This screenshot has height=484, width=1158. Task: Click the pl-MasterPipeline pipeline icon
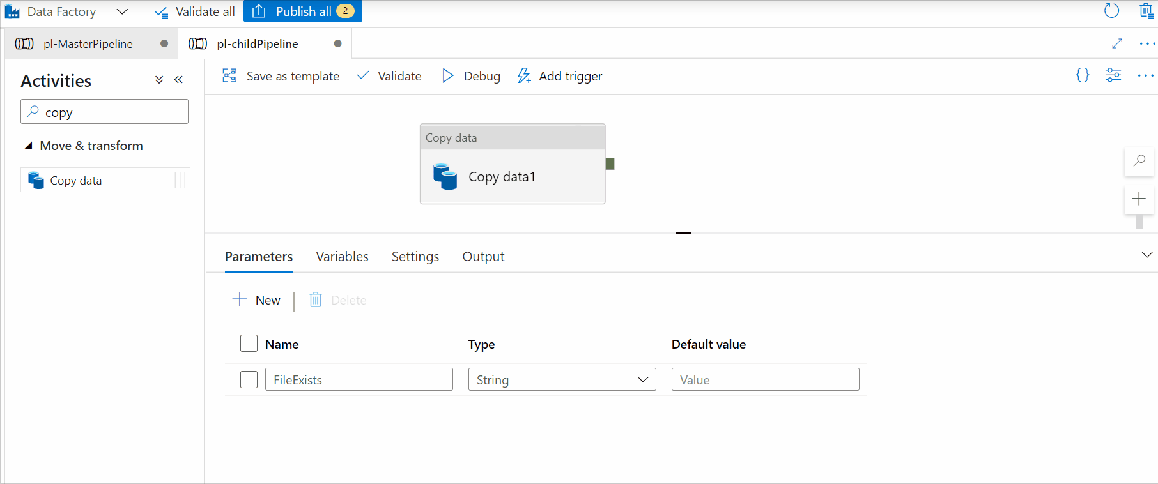tap(24, 43)
